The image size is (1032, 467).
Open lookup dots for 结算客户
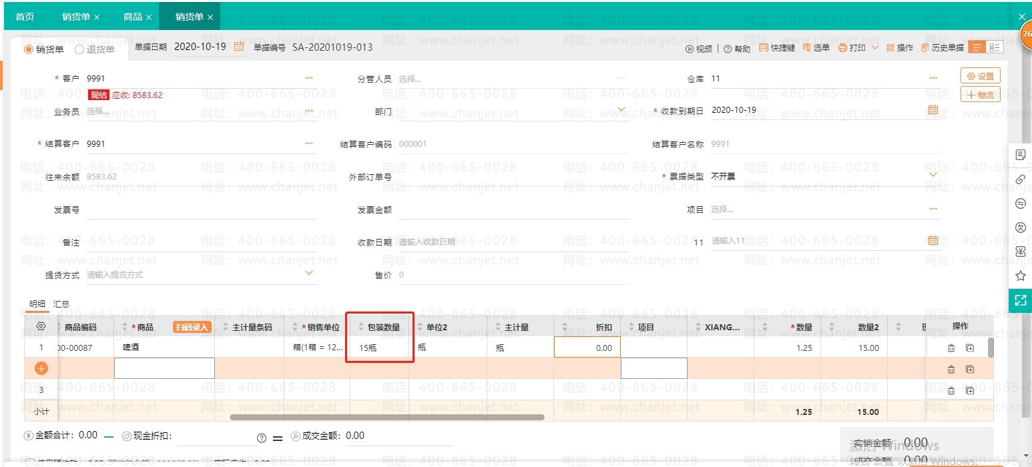pyautogui.click(x=308, y=143)
